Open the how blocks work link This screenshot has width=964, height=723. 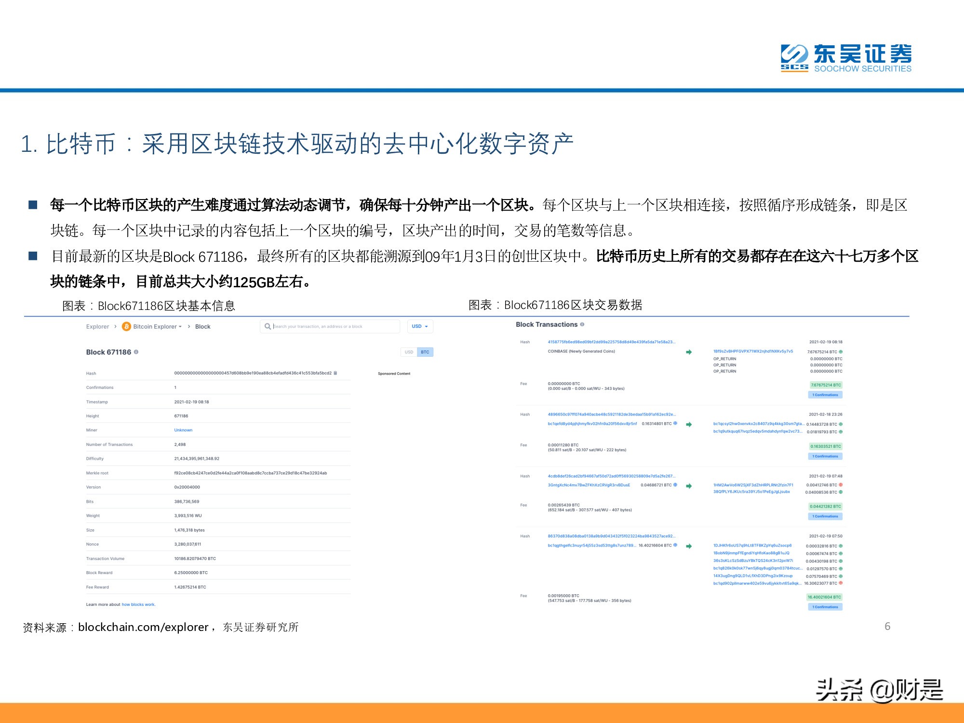tap(139, 604)
